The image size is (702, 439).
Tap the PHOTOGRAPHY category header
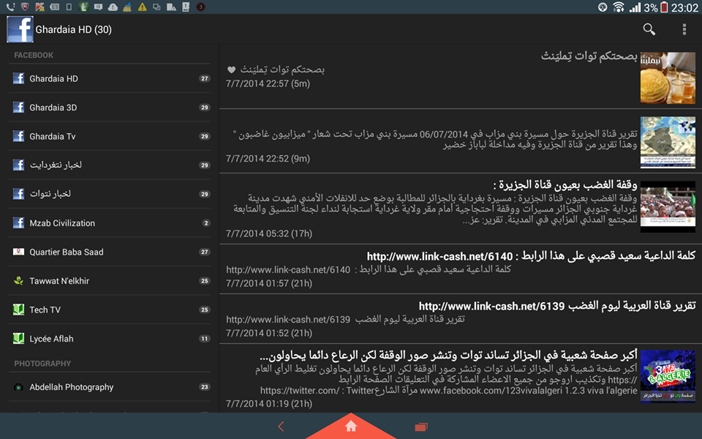42,364
